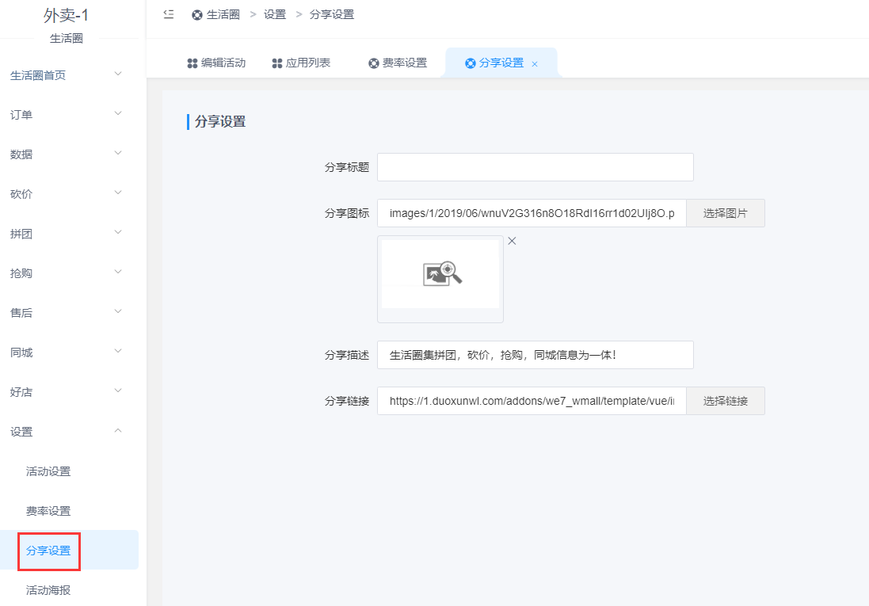Open the share icon image preview thumbnail
This screenshot has width=869, height=606.
click(440, 279)
